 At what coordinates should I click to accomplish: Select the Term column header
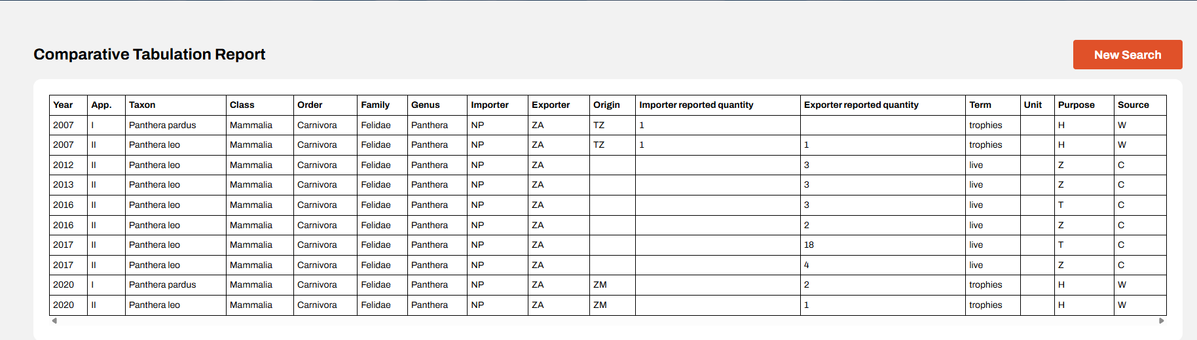pyautogui.click(x=993, y=105)
